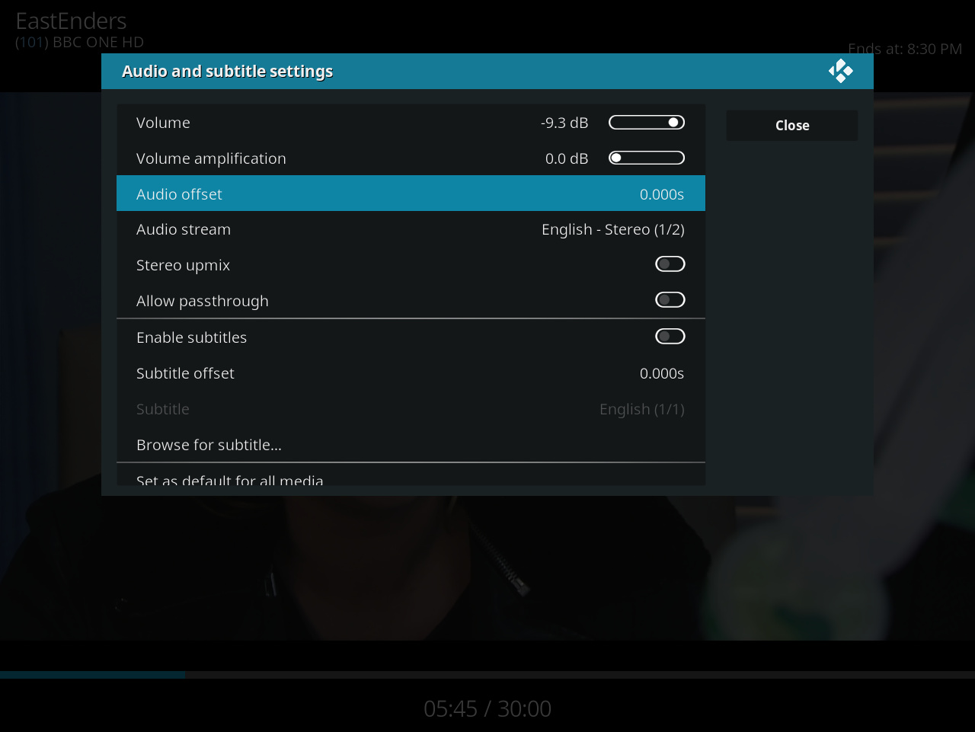Click the 0.0 dB amplification value
975x732 pixels.
[567, 158]
